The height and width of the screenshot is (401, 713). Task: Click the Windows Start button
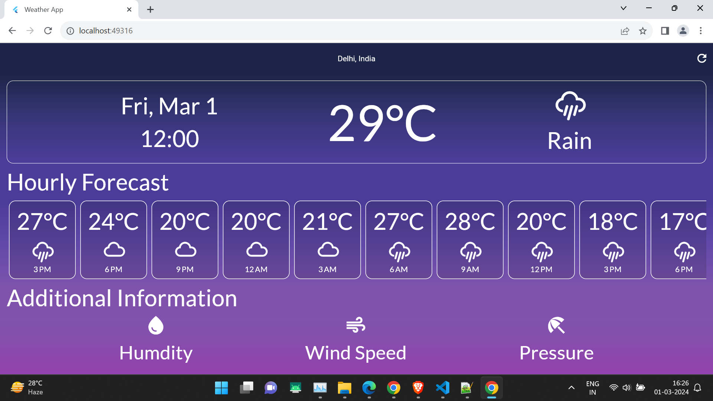[x=221, y=388]
